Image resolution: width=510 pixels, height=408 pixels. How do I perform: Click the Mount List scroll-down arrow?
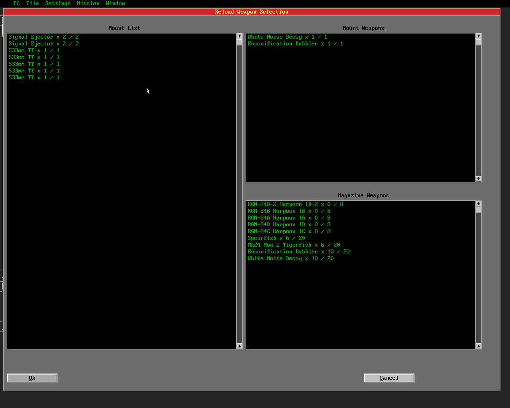pyautogui.click(x=239, y=346)
